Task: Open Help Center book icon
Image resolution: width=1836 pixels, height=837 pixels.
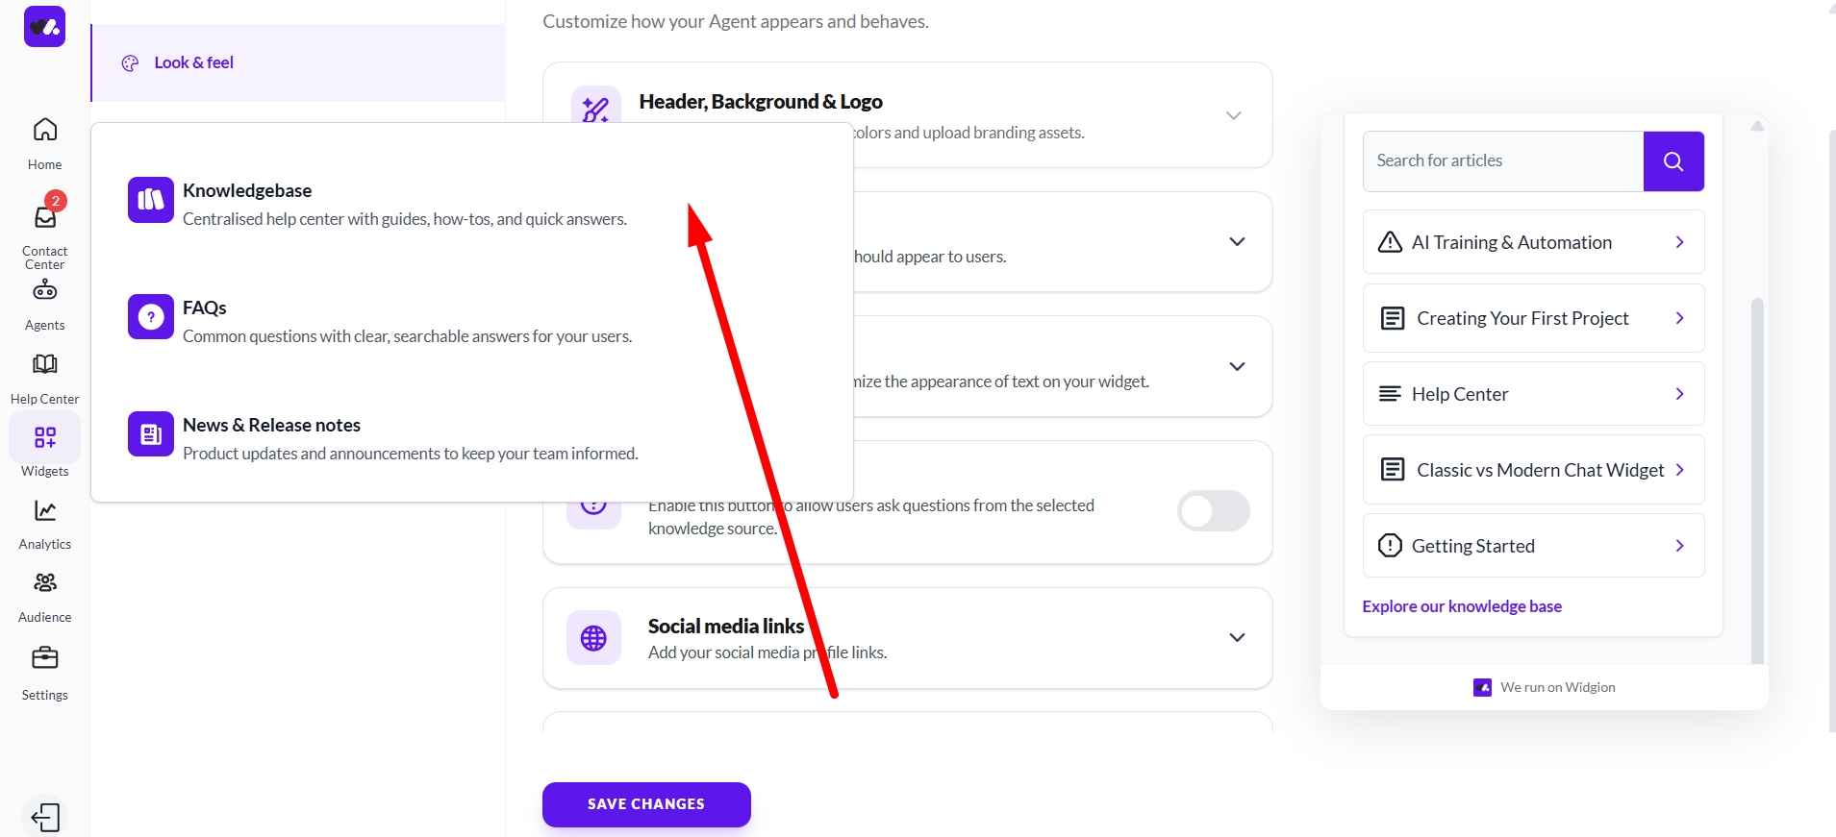Action: pos(45,364)
